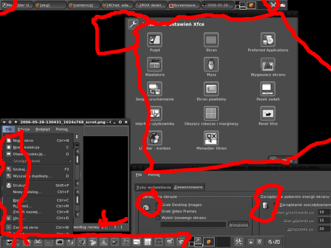This screenshot has width=331, height=248.
Task: Click the według nazwy sort selector
Action: (x=86, y=227)
